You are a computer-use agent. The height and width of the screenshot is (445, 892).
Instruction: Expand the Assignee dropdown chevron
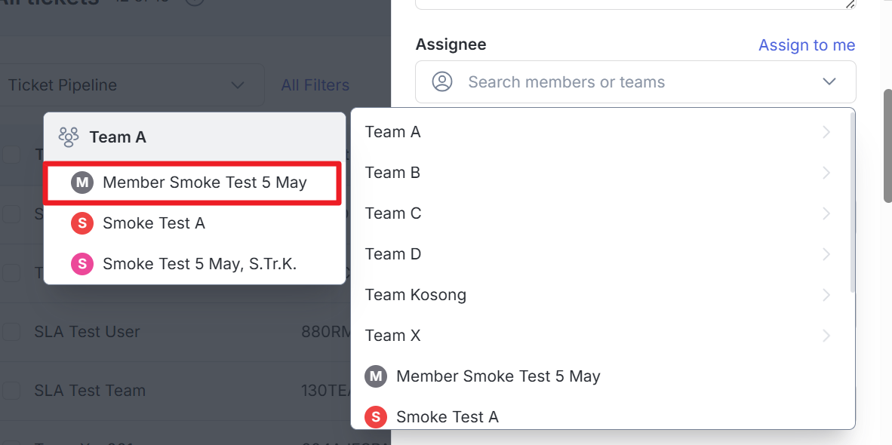pyautogui.click(x=829, y=81)
